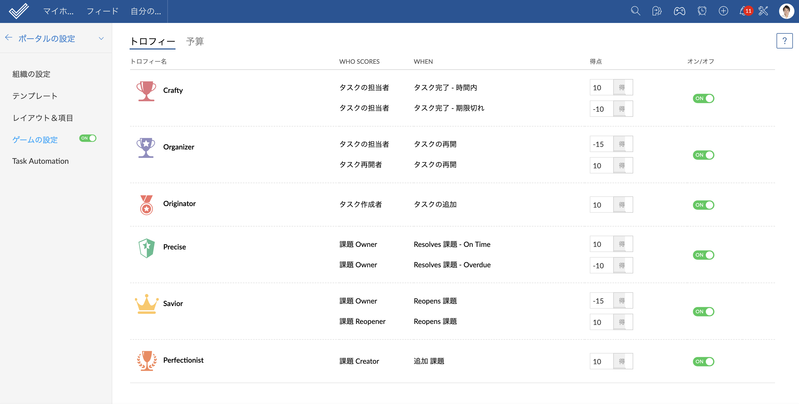The image size is (799, 404).
Task: Click the Resolves 課題 - Overdue points field
Action: [602, 266]
